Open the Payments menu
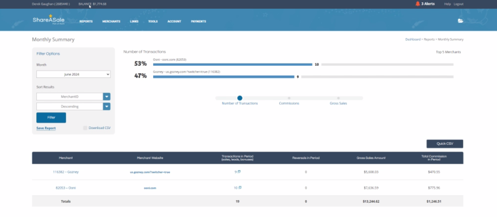 pos(198,21)
